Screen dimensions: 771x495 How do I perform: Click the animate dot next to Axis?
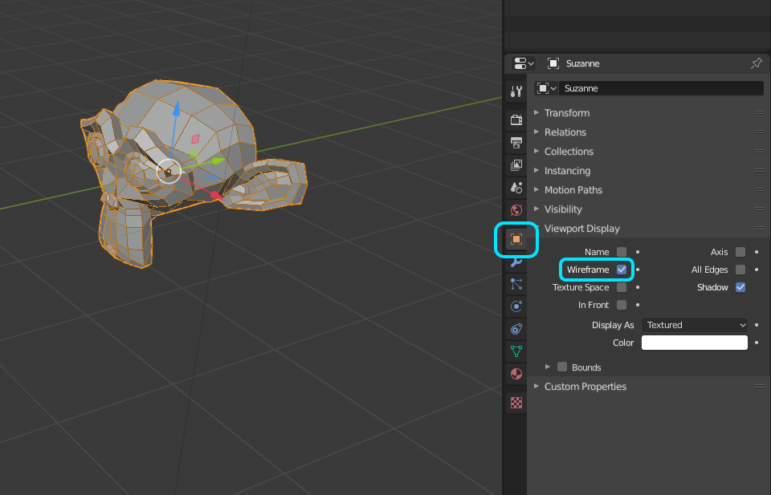(757, 252)
